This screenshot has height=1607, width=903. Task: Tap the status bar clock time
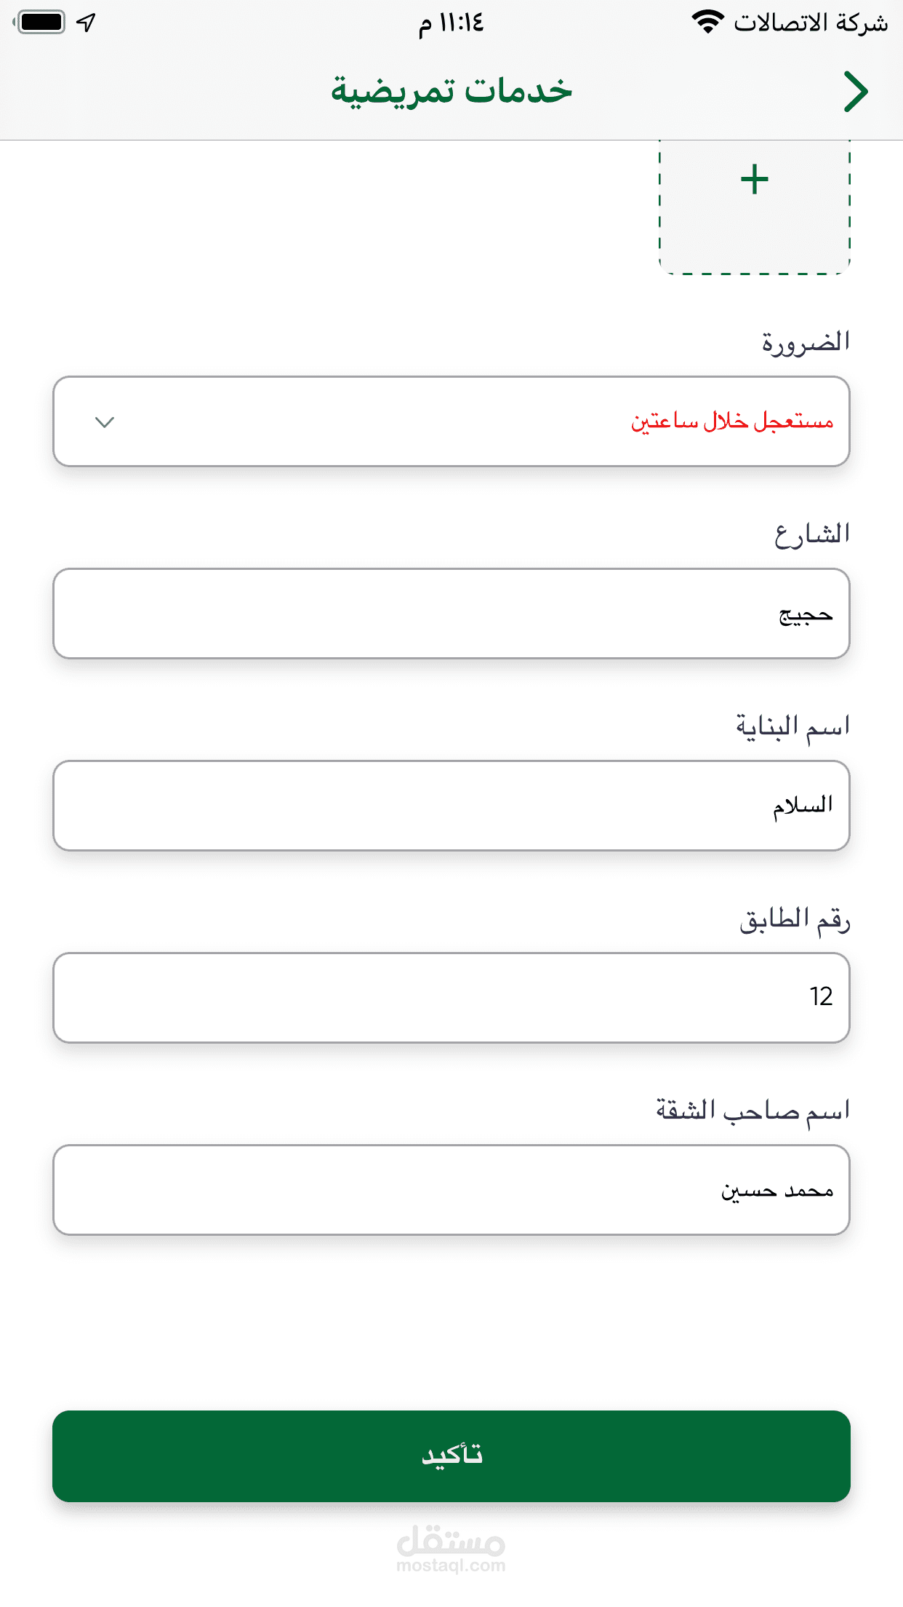tap(451, 23)
